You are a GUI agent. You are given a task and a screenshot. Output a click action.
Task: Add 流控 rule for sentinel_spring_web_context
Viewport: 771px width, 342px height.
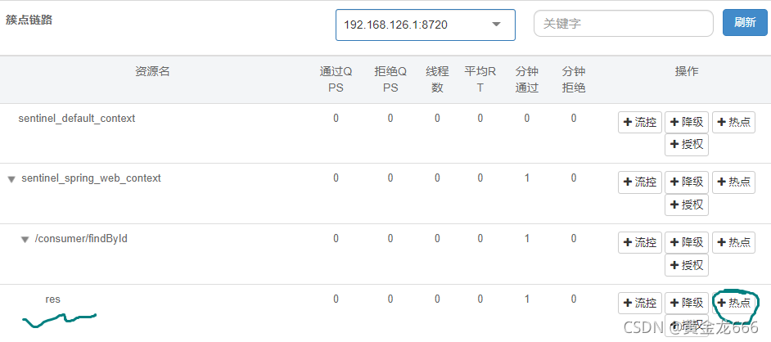(x=640, y=182)
